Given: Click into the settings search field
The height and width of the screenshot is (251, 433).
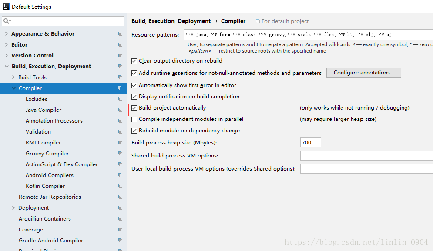Looking at the screenshot, I should tap(63, 21).
